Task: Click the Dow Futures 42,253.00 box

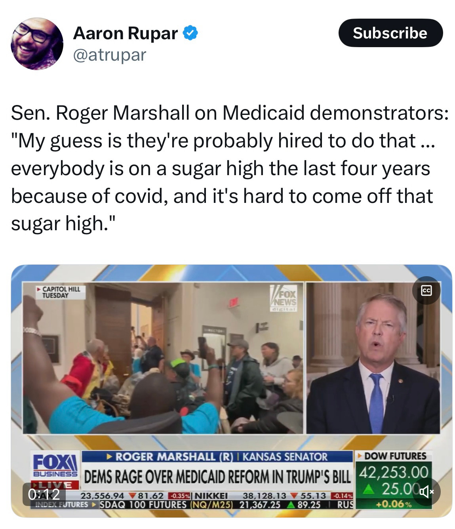Action: click(393, 479)
